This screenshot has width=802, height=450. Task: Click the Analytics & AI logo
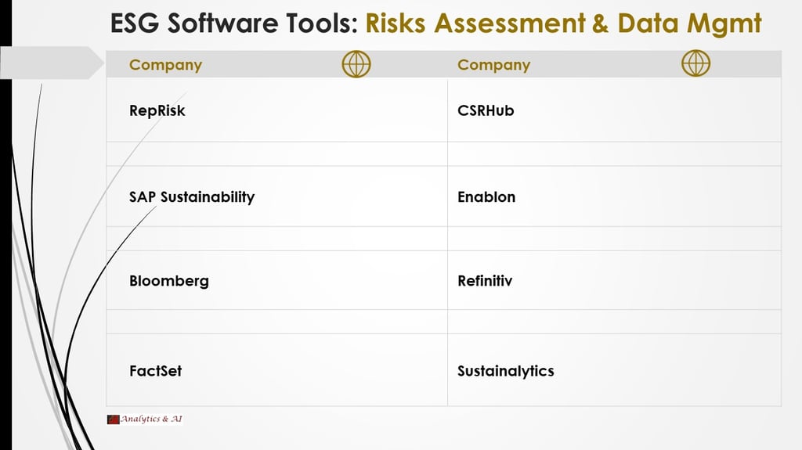145,419
